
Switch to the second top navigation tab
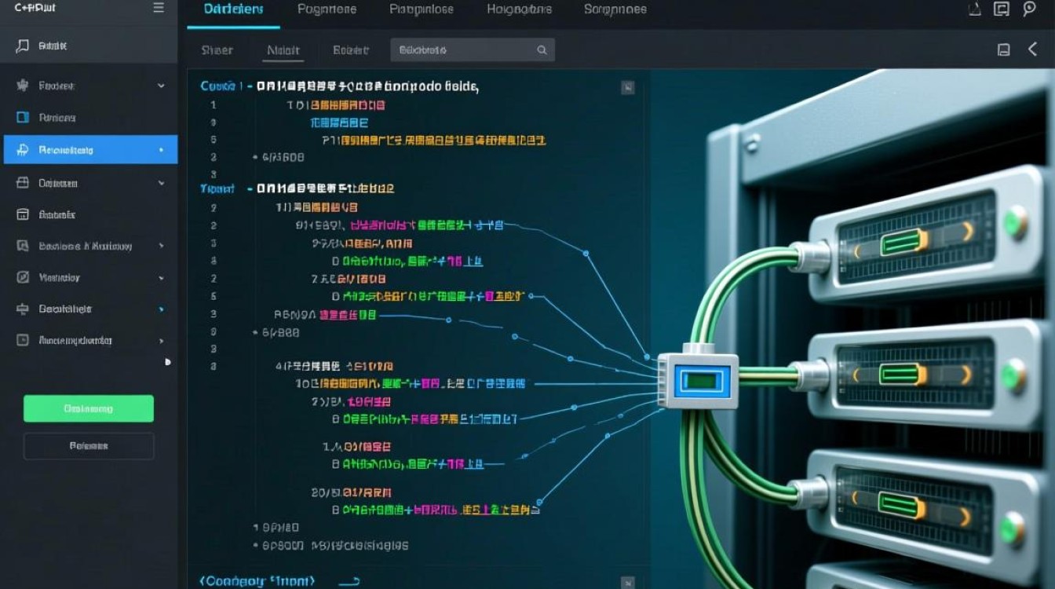click(327, 9)
